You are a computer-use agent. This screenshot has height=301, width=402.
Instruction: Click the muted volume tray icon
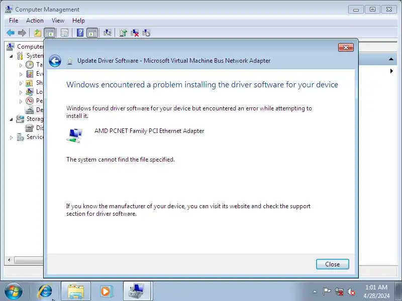point(351,291)
